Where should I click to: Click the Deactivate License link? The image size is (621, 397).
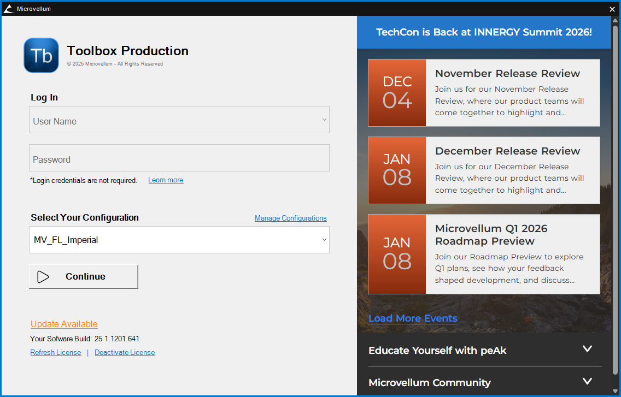click(125, 353)
